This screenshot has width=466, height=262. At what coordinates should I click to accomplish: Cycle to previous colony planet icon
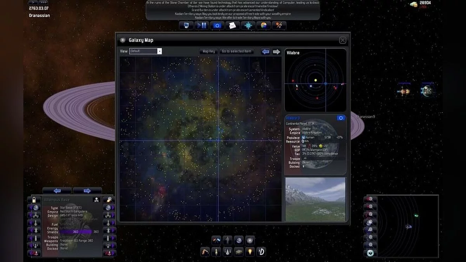(x=34, y=208)
